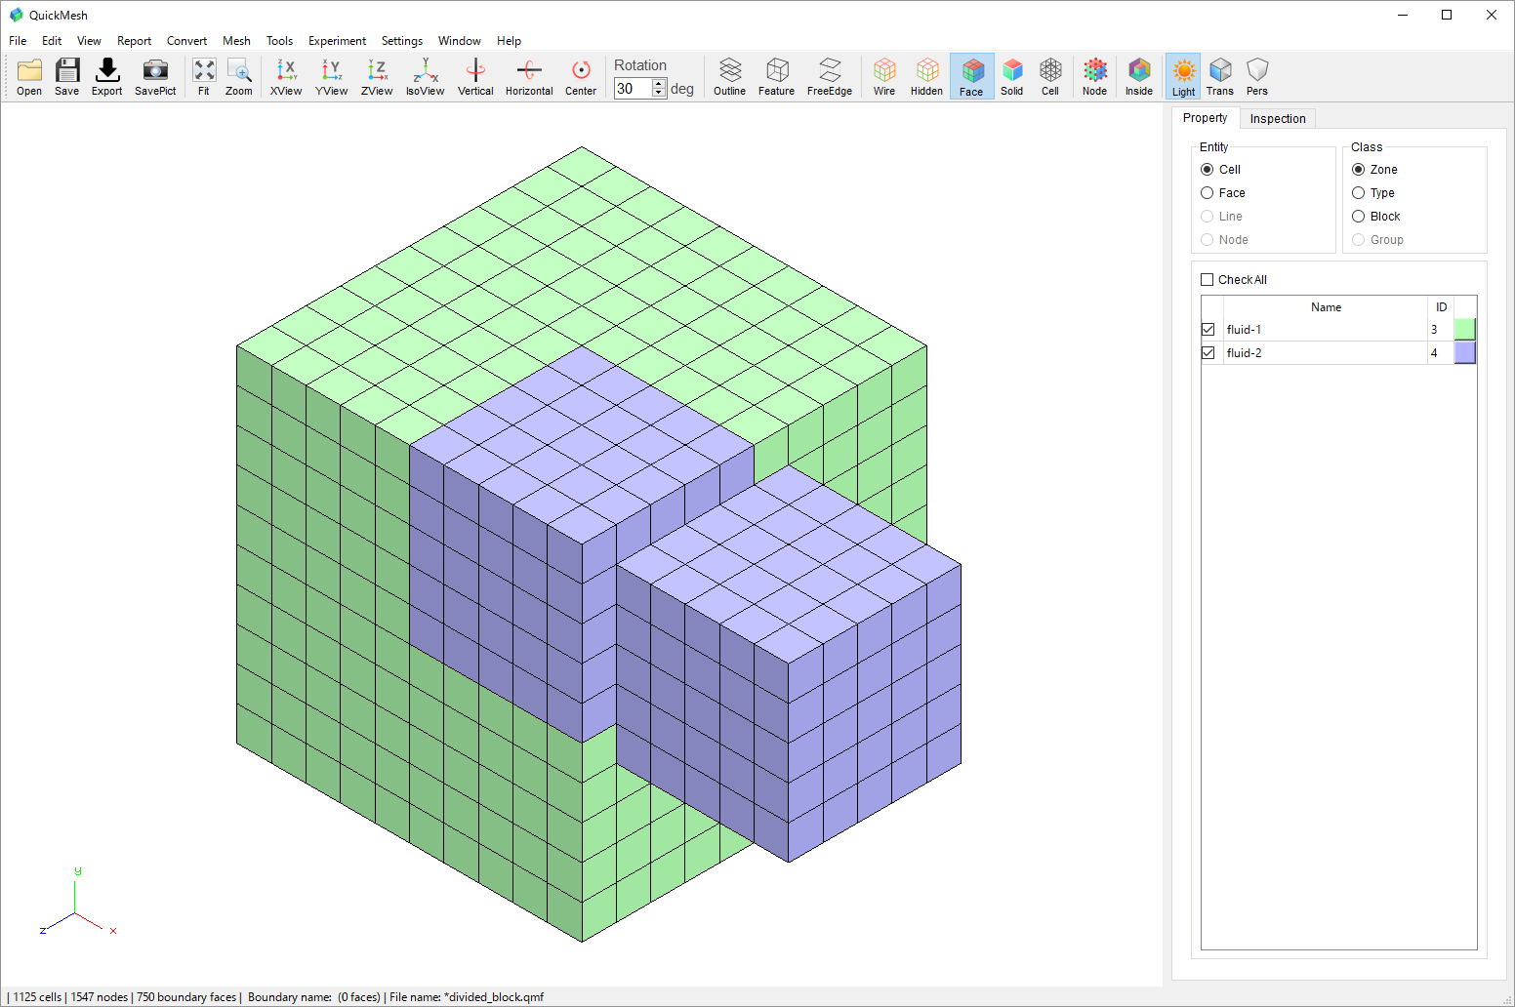Open the Tools menu
1515x1007 pixels.
(280, 41)
